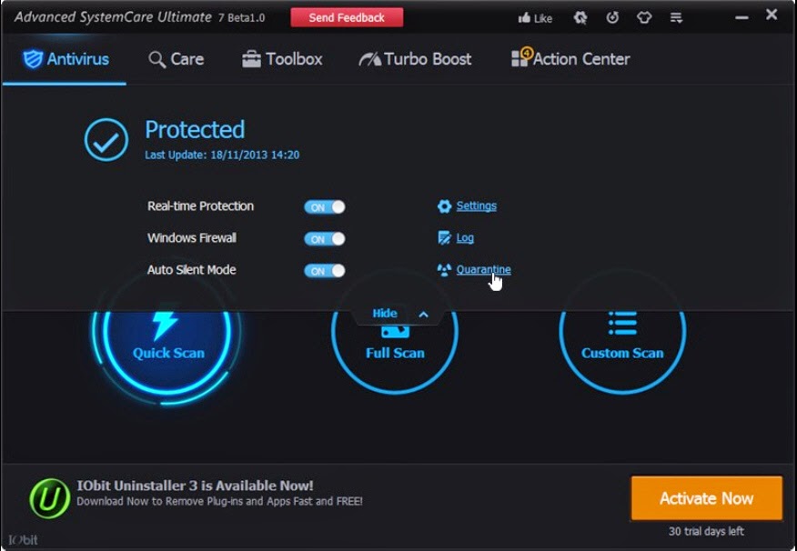Select the Turbo Boost tab
This screenshot has width=797, height=551.
415,59
